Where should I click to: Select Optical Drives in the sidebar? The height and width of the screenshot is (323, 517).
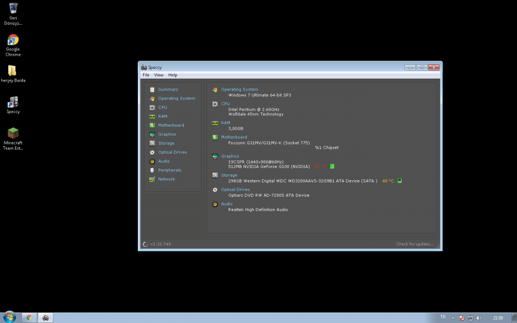[x=172, y=152]
